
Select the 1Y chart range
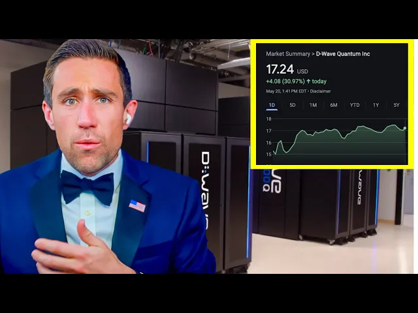tap(376, 105)
